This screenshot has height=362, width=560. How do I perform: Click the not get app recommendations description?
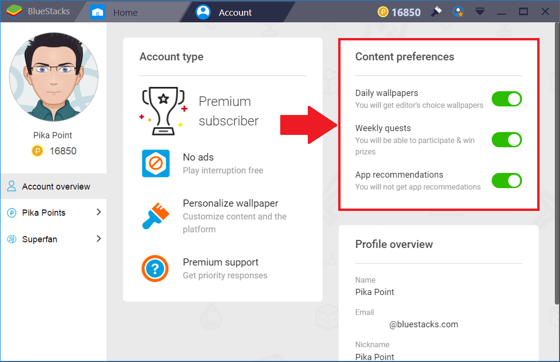(x=418, y=187)
